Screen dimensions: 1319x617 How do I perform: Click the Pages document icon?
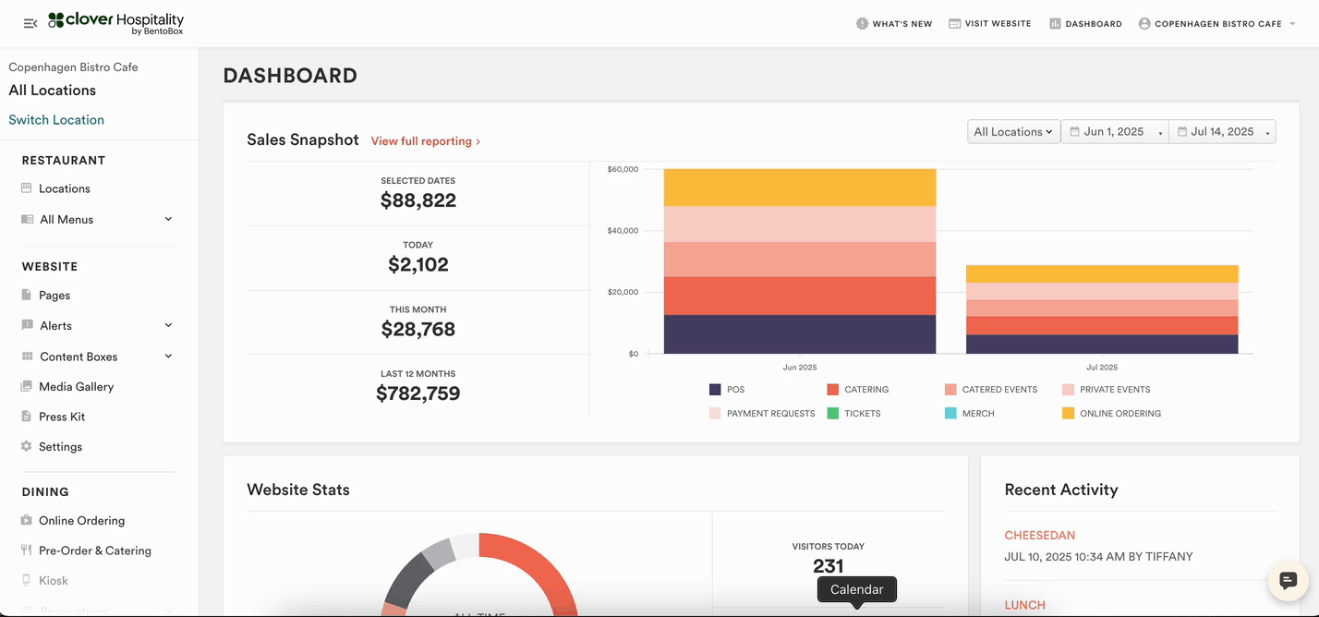[26, 296]
